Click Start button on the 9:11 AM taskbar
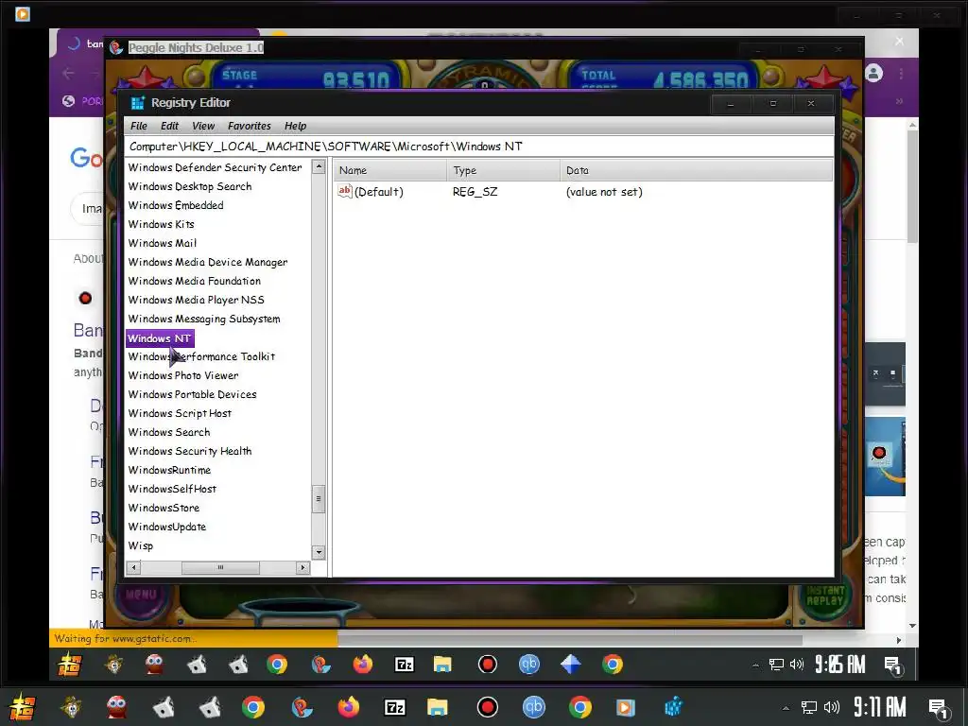Image resolution: width=968 pixels, height=726 pixels. (x=22, y=707)
